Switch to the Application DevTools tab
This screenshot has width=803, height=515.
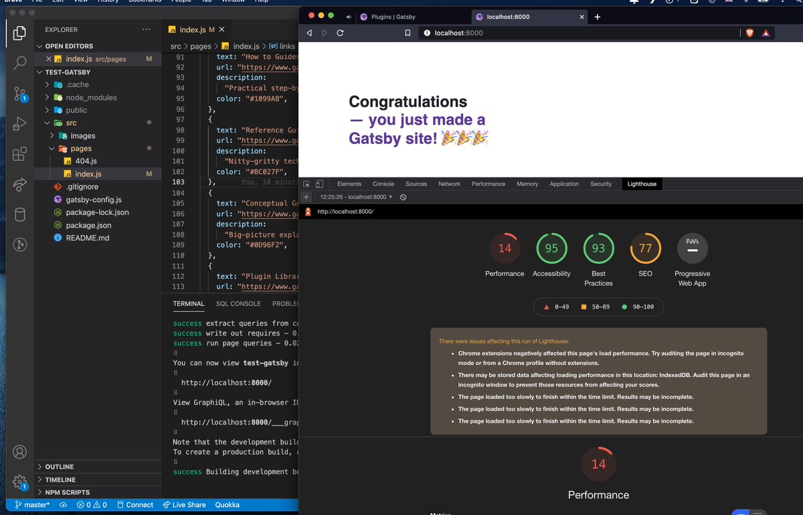click(564, 183)
